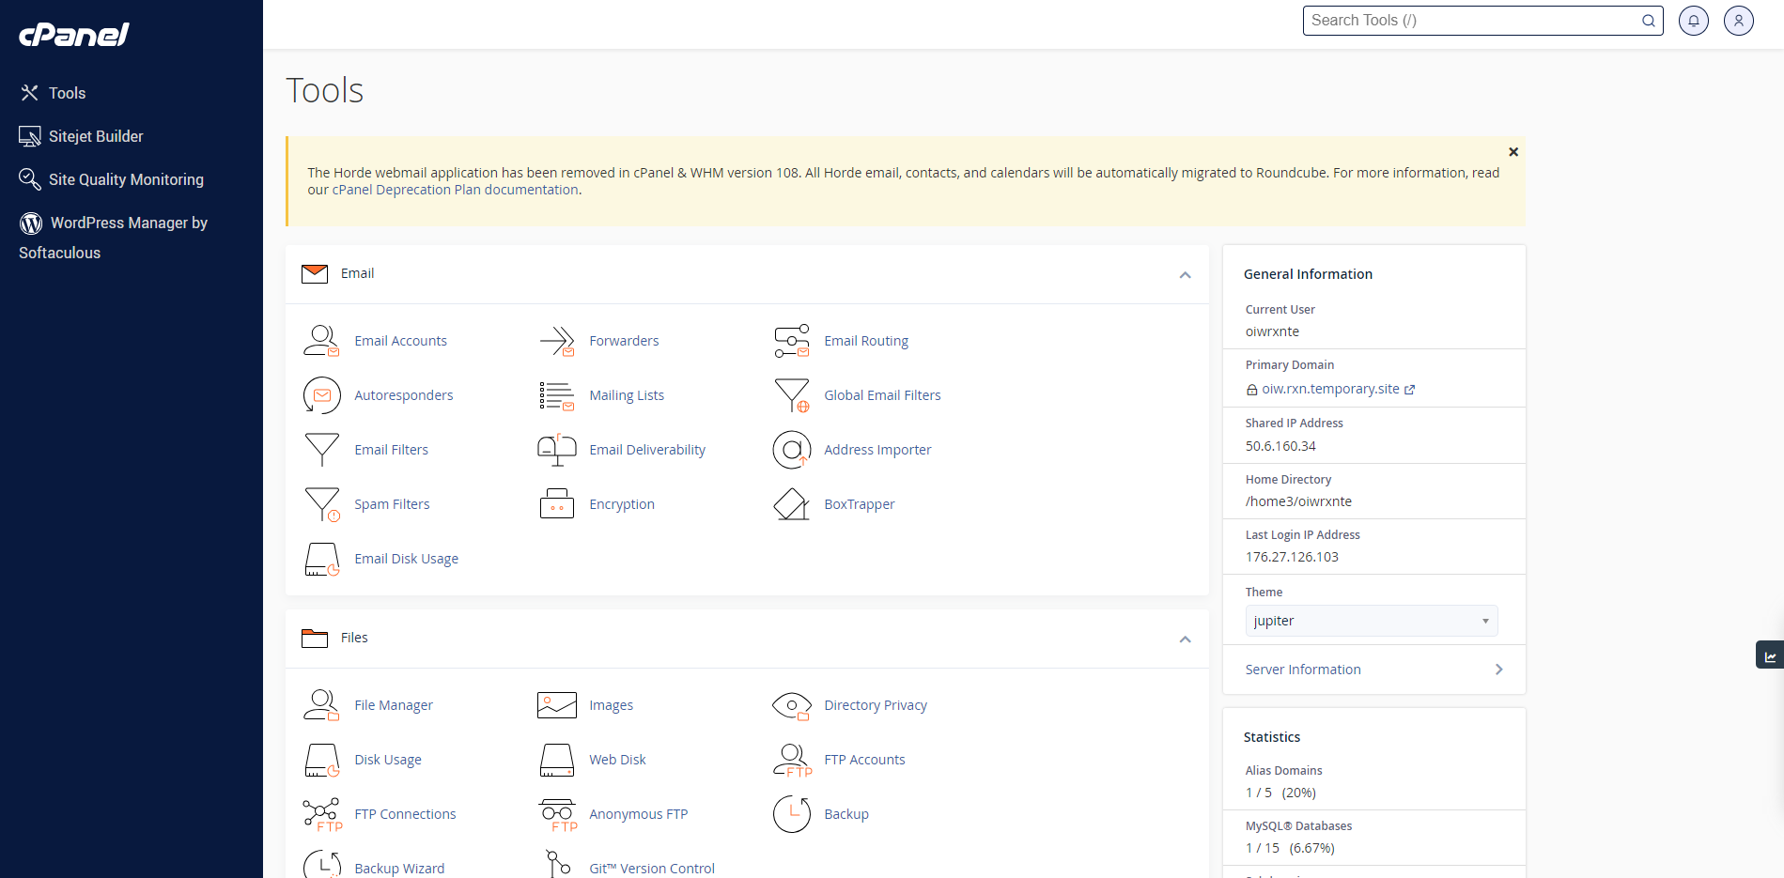Screen dimensions: 1784x878
Task: Open Site Quality Monitoring
Action: click(x=126, y=179)
